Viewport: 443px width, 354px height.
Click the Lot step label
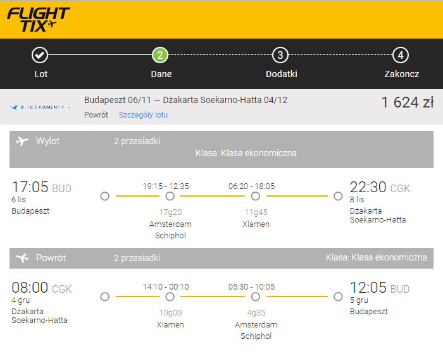41,74
